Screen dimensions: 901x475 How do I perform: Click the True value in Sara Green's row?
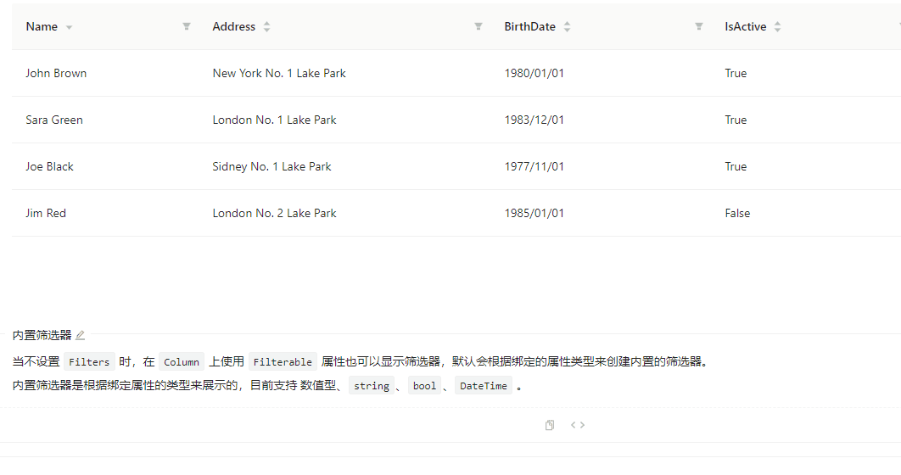736,120
